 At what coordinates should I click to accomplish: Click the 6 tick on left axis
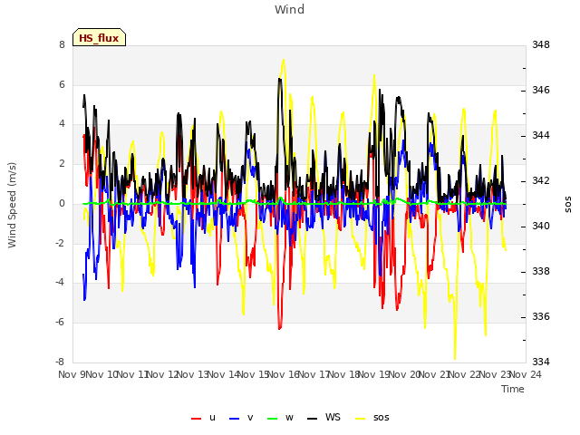pos(62,84)
